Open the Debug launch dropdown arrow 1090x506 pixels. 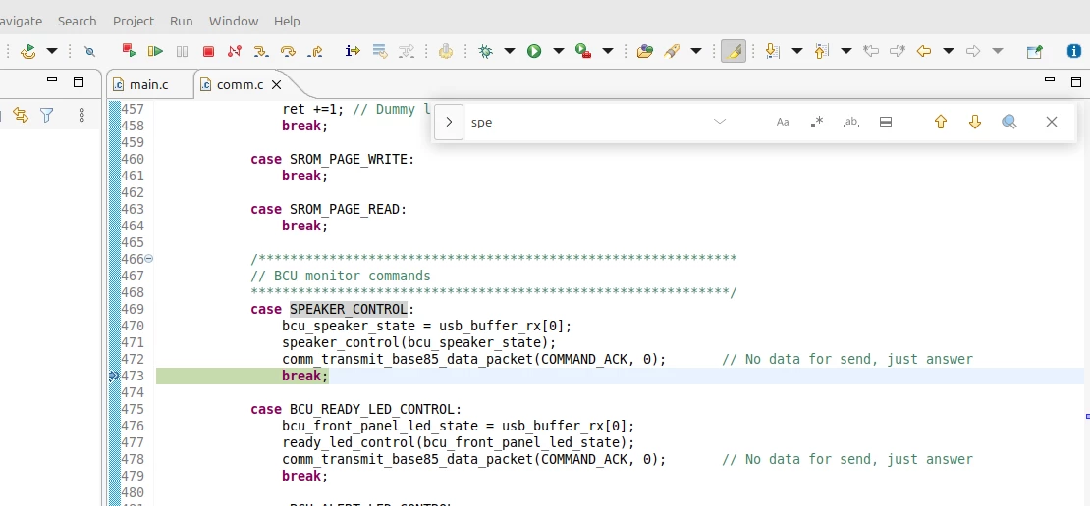[510, 51]
